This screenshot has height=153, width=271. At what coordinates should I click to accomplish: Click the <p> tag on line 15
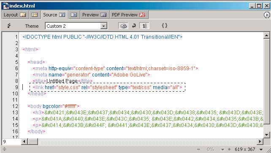pos(37,125)
